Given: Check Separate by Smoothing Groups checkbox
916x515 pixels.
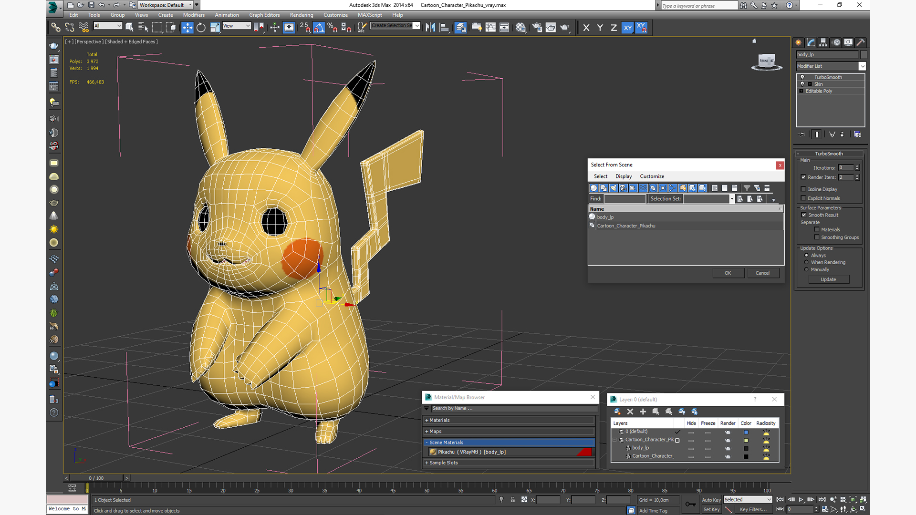Looking at the screenshot, I should (816, 237).
